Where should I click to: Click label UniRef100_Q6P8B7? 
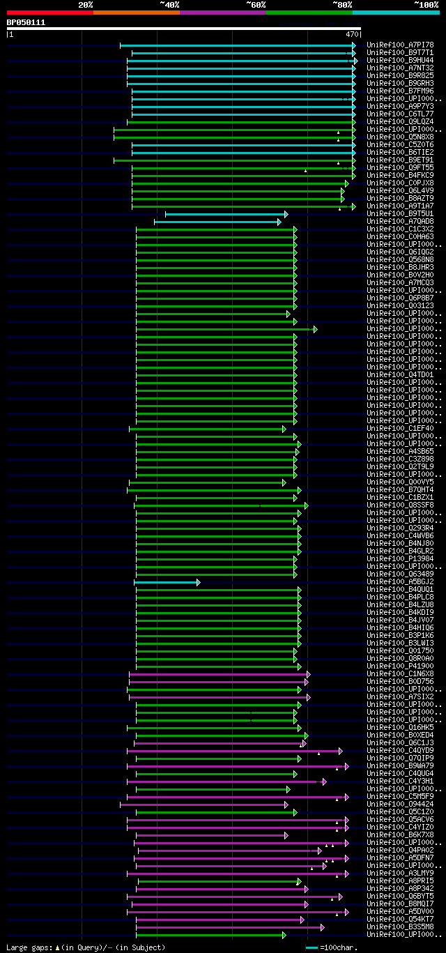click(x=400, y=298)
